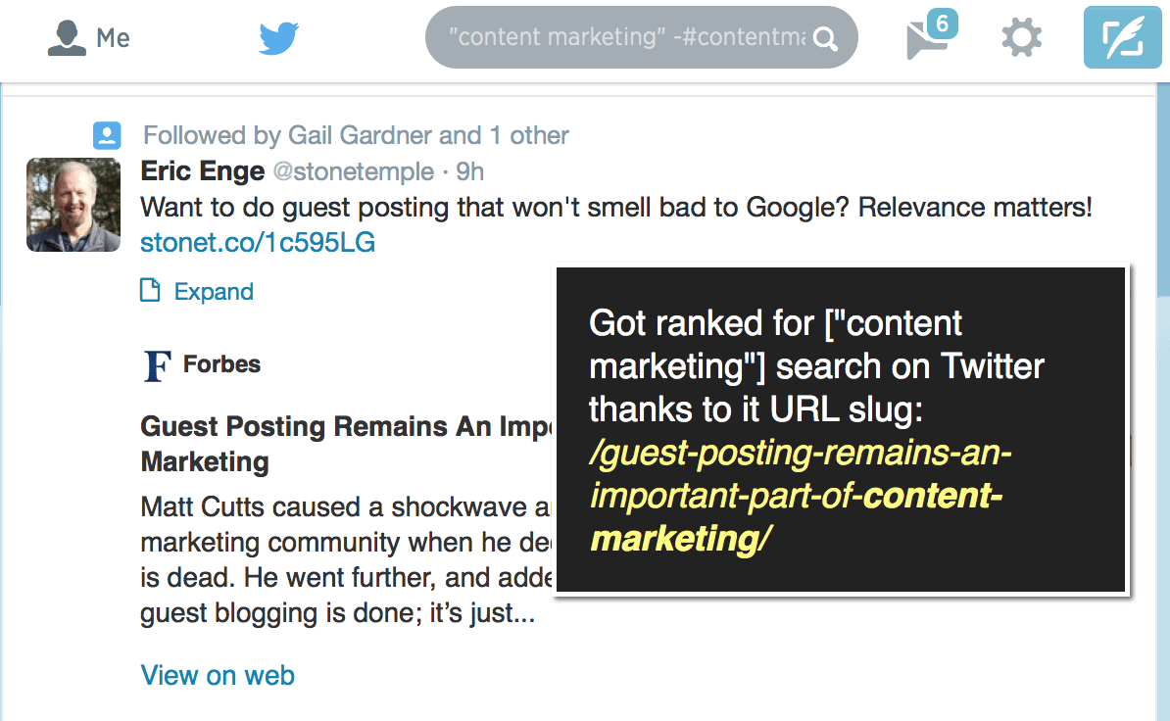Click Eric Enge's avatar photo
This screenshot has width=1170, height=721.
click(x=73, y=205)
